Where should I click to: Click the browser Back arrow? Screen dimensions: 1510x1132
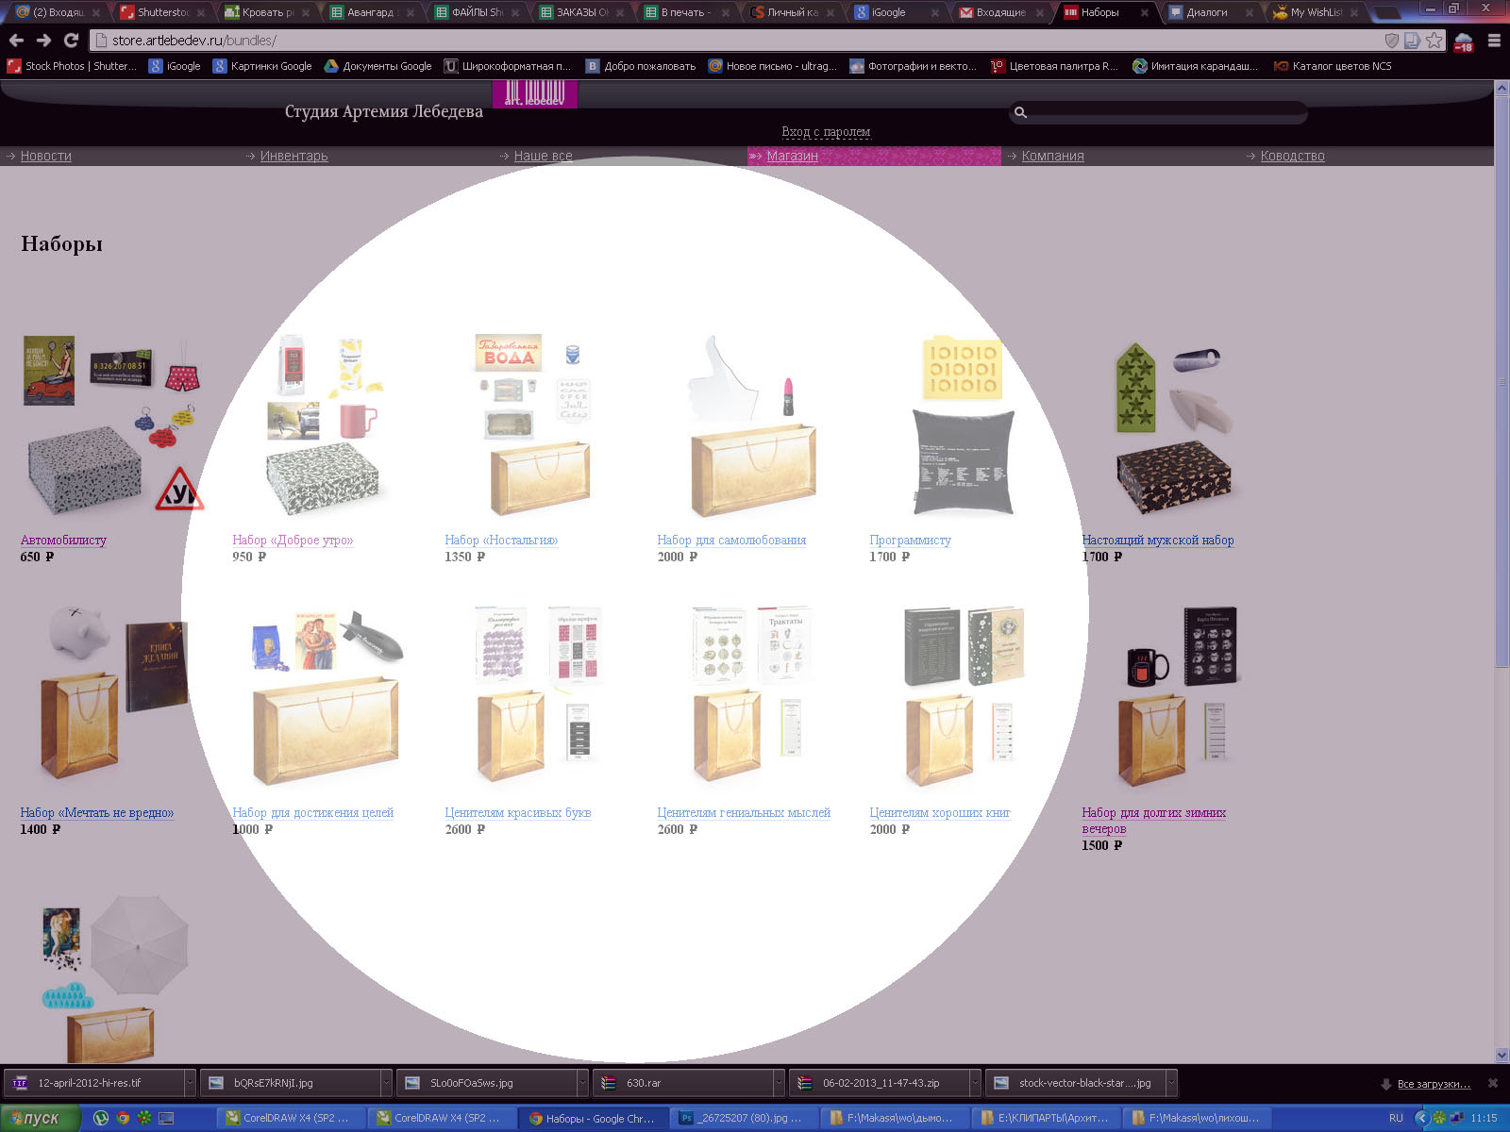[x=16, y=41]
